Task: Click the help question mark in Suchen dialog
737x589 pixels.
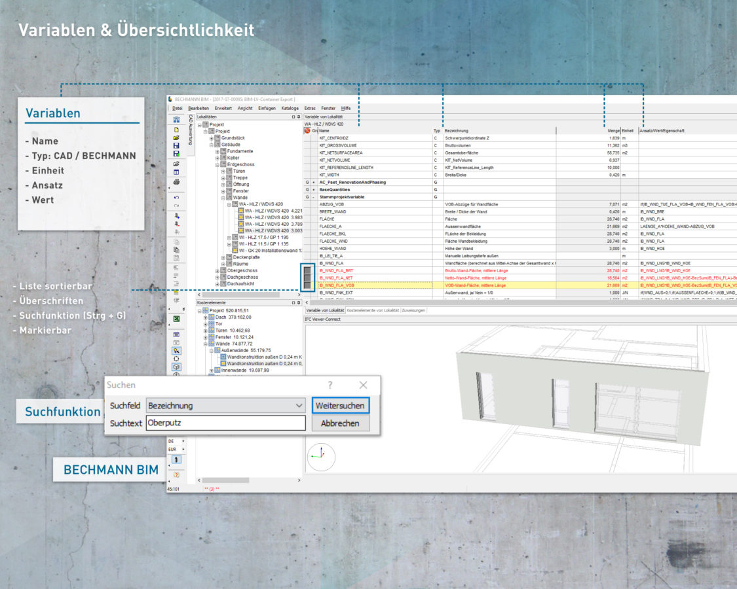Action: [x=330, y=385]
